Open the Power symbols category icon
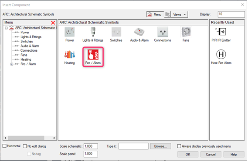 70,32
